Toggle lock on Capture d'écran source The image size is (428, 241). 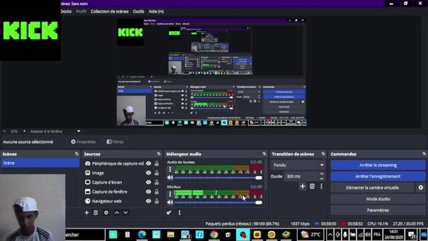pos(156,182)
